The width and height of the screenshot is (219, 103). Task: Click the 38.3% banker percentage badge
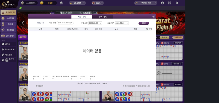coord(165,43)
